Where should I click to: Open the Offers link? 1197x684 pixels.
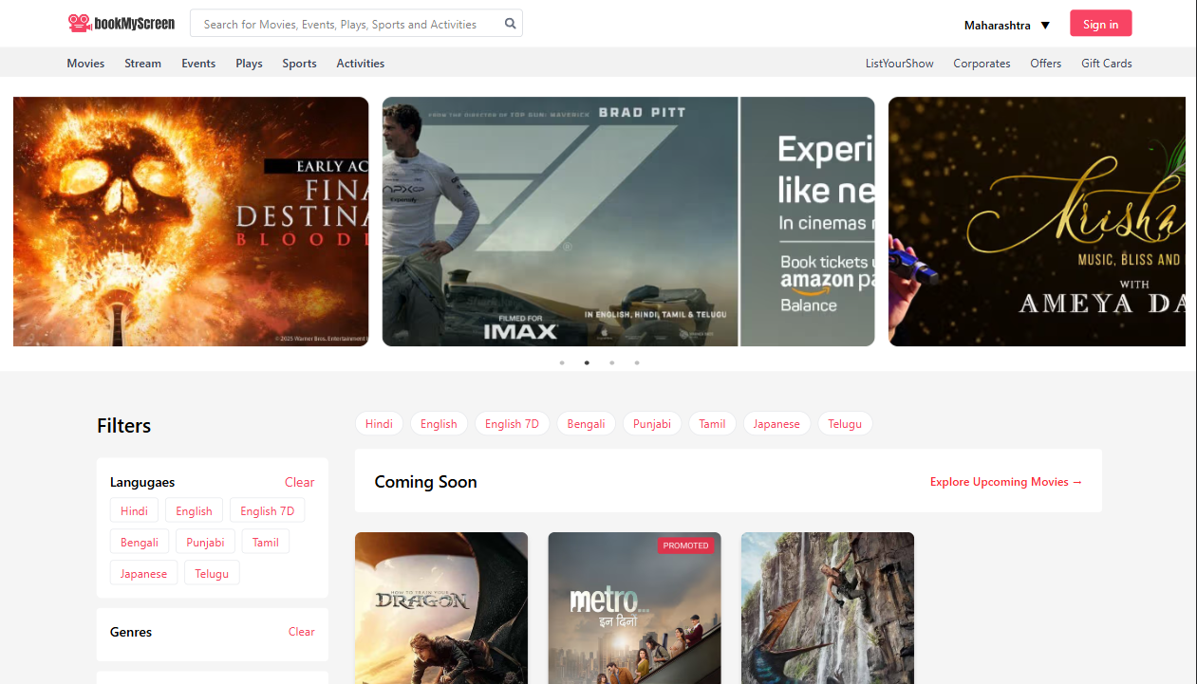pos(1046,64)
